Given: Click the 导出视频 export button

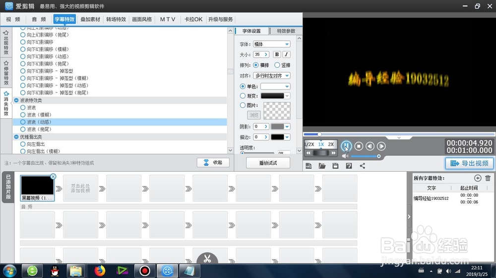Looking at the screenshot, I should coord(469,163).
